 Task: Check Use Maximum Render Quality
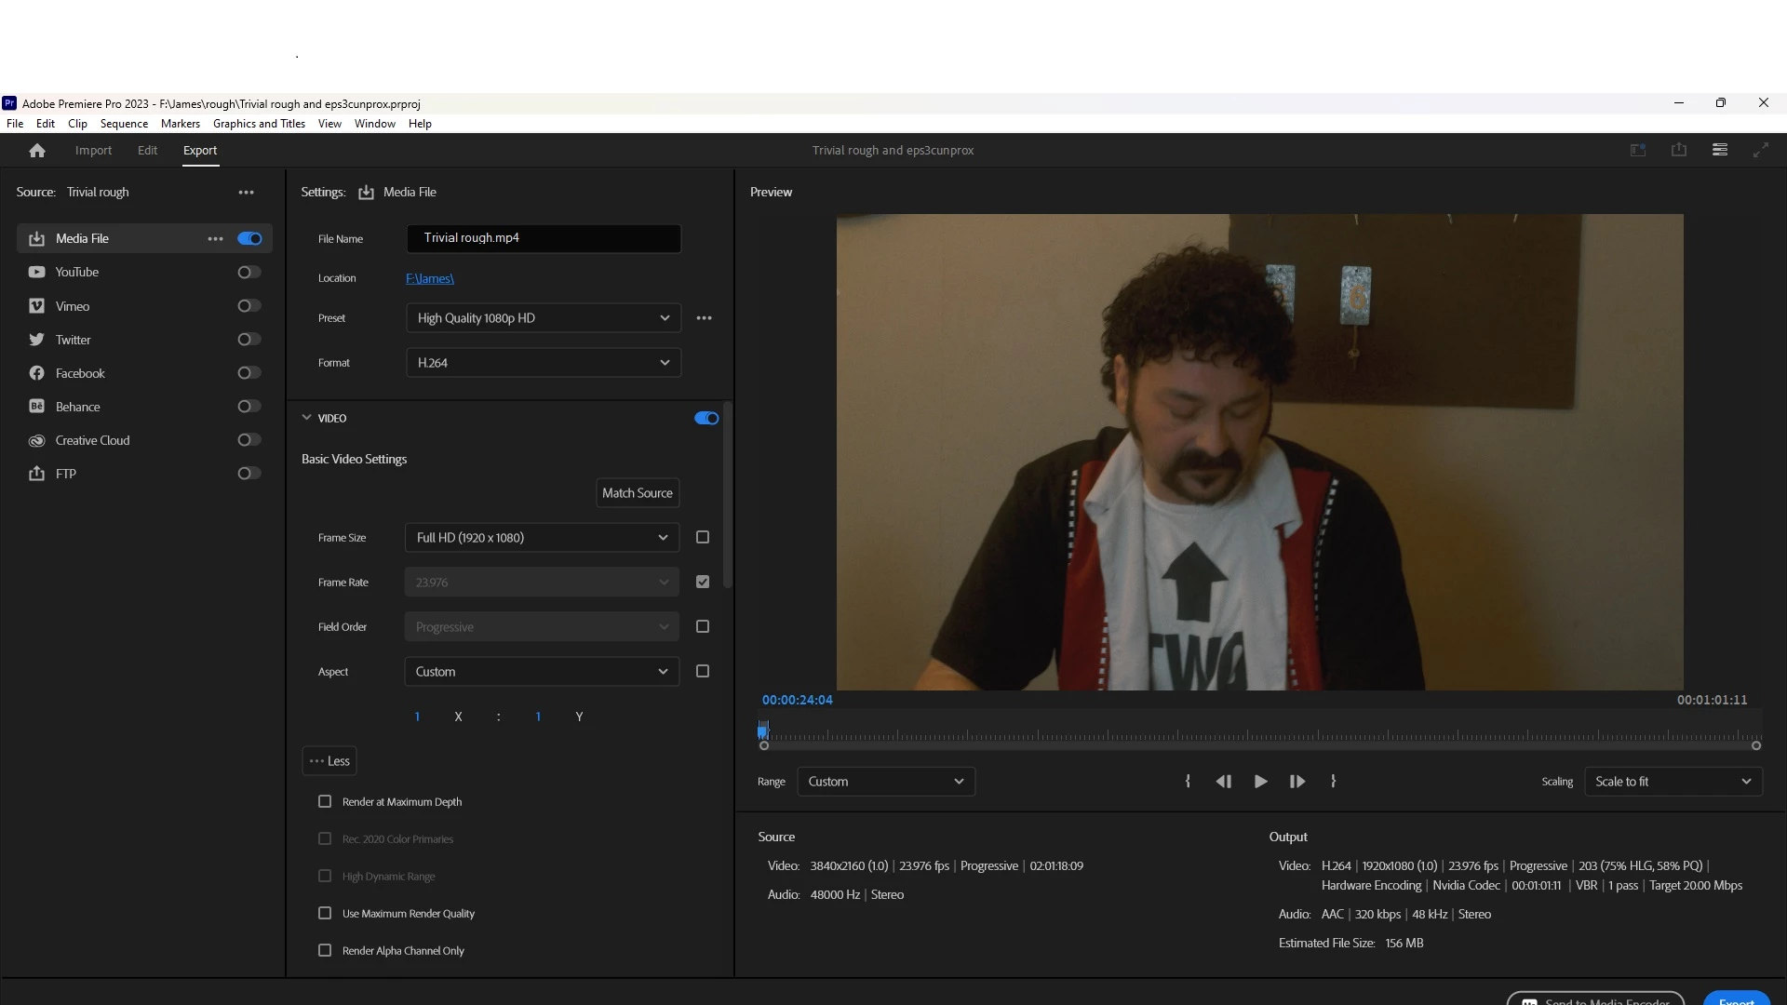point(325,913)
